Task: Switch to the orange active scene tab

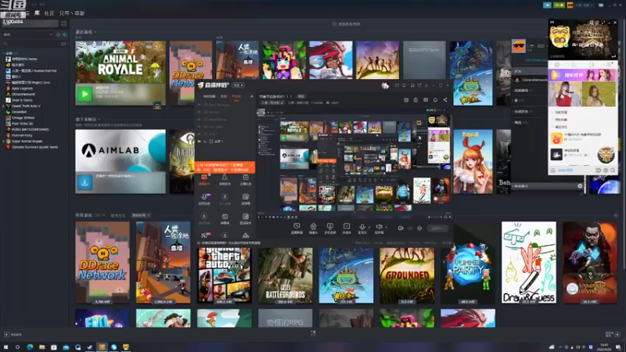Action: [236, 96]
